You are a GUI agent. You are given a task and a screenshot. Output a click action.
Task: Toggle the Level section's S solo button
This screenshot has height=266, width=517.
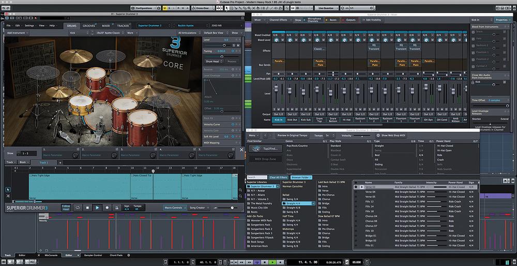point(234,45)
